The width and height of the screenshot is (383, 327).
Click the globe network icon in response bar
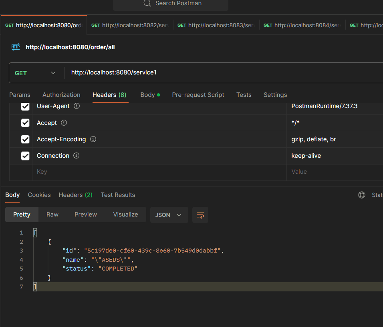point(362,195)
